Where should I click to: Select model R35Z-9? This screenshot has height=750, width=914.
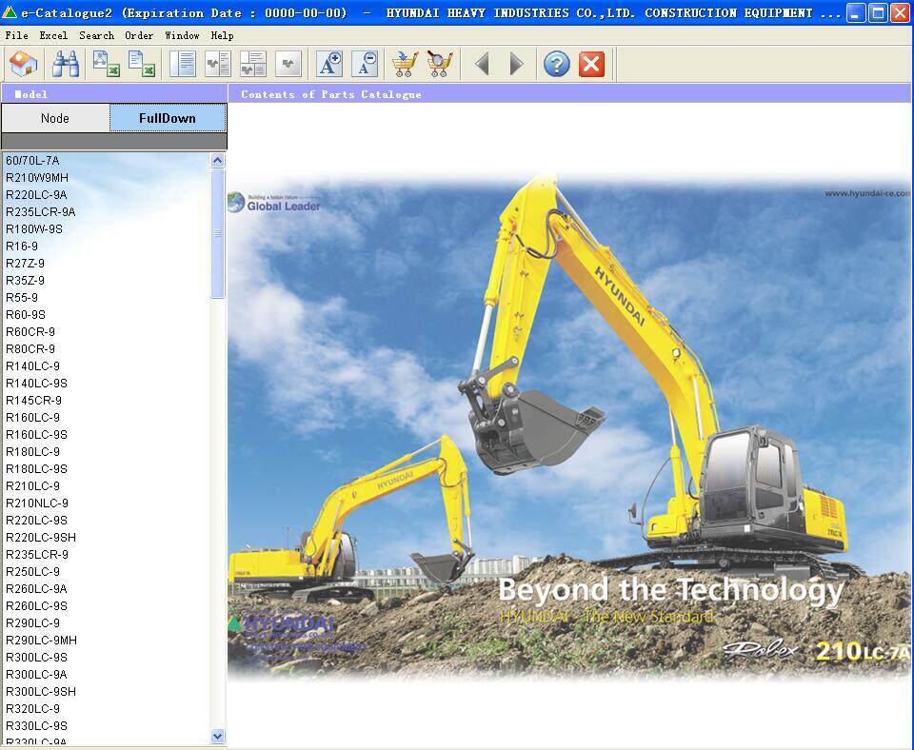tap(25, 281)
